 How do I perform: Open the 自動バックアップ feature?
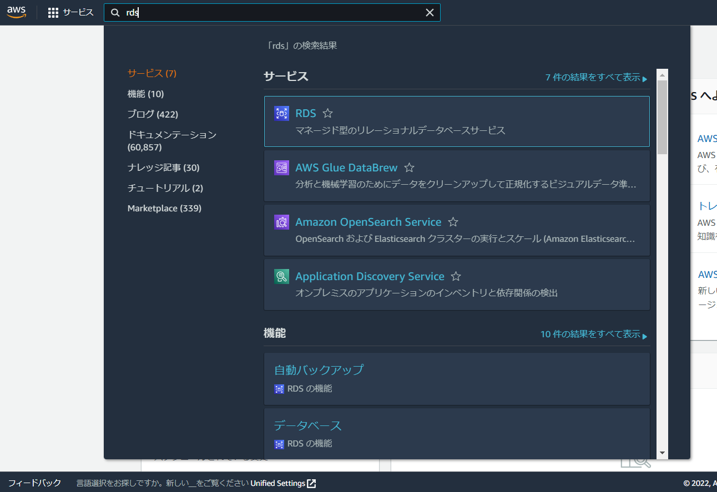pos(319,369)
